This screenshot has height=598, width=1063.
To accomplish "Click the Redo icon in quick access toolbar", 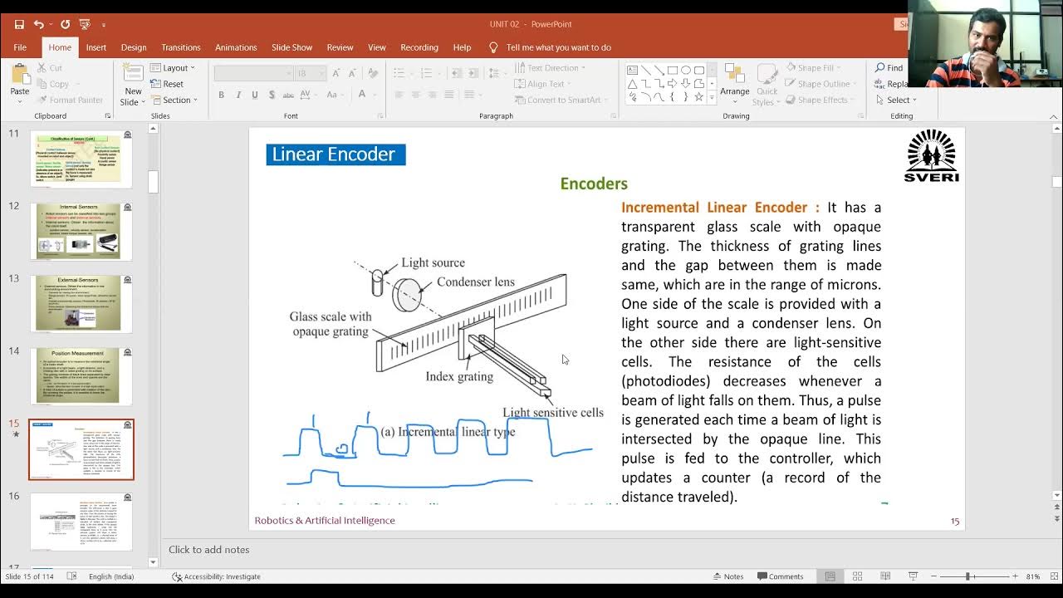I will tap(66, 24).
